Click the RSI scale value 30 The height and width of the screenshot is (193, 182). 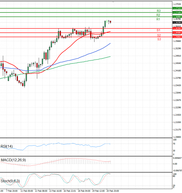click(174, 151)
